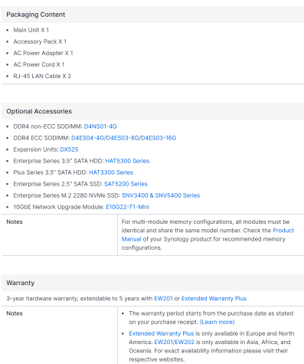
Task: Click the (Learn more) warranty link
Action: [217, 322]
